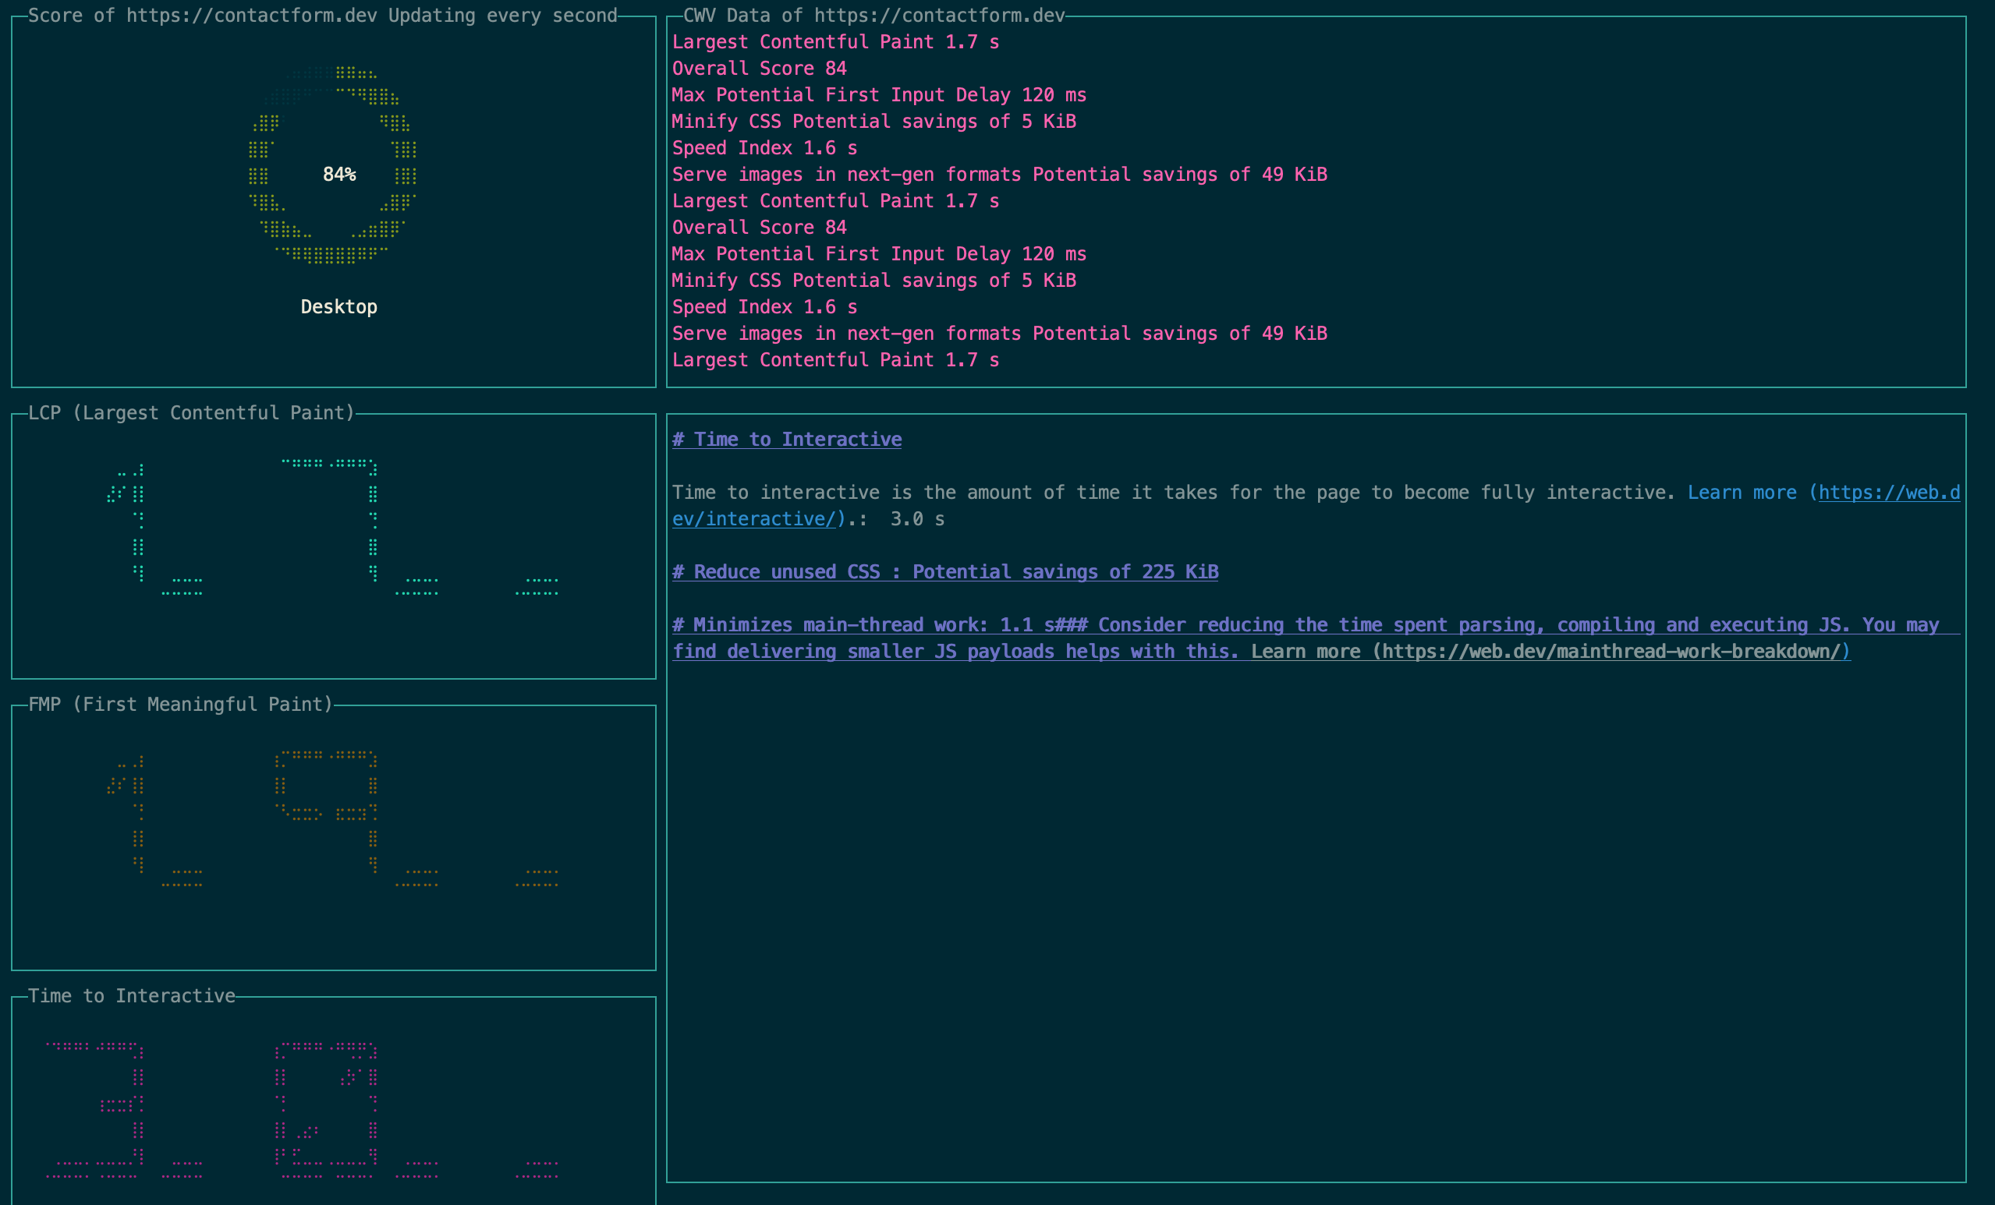Image resolution: width=1995 pixels, height=1205 pixels.
Task: Click the 'CWV Data of https://contactform.dev' title
Action: (x=873, y=16)
